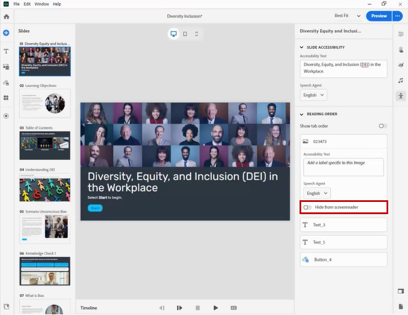Screen dimensions: 408x315
Task: Select slide 01 Diversity Equity thumbnail
Action: click(45, 62)
